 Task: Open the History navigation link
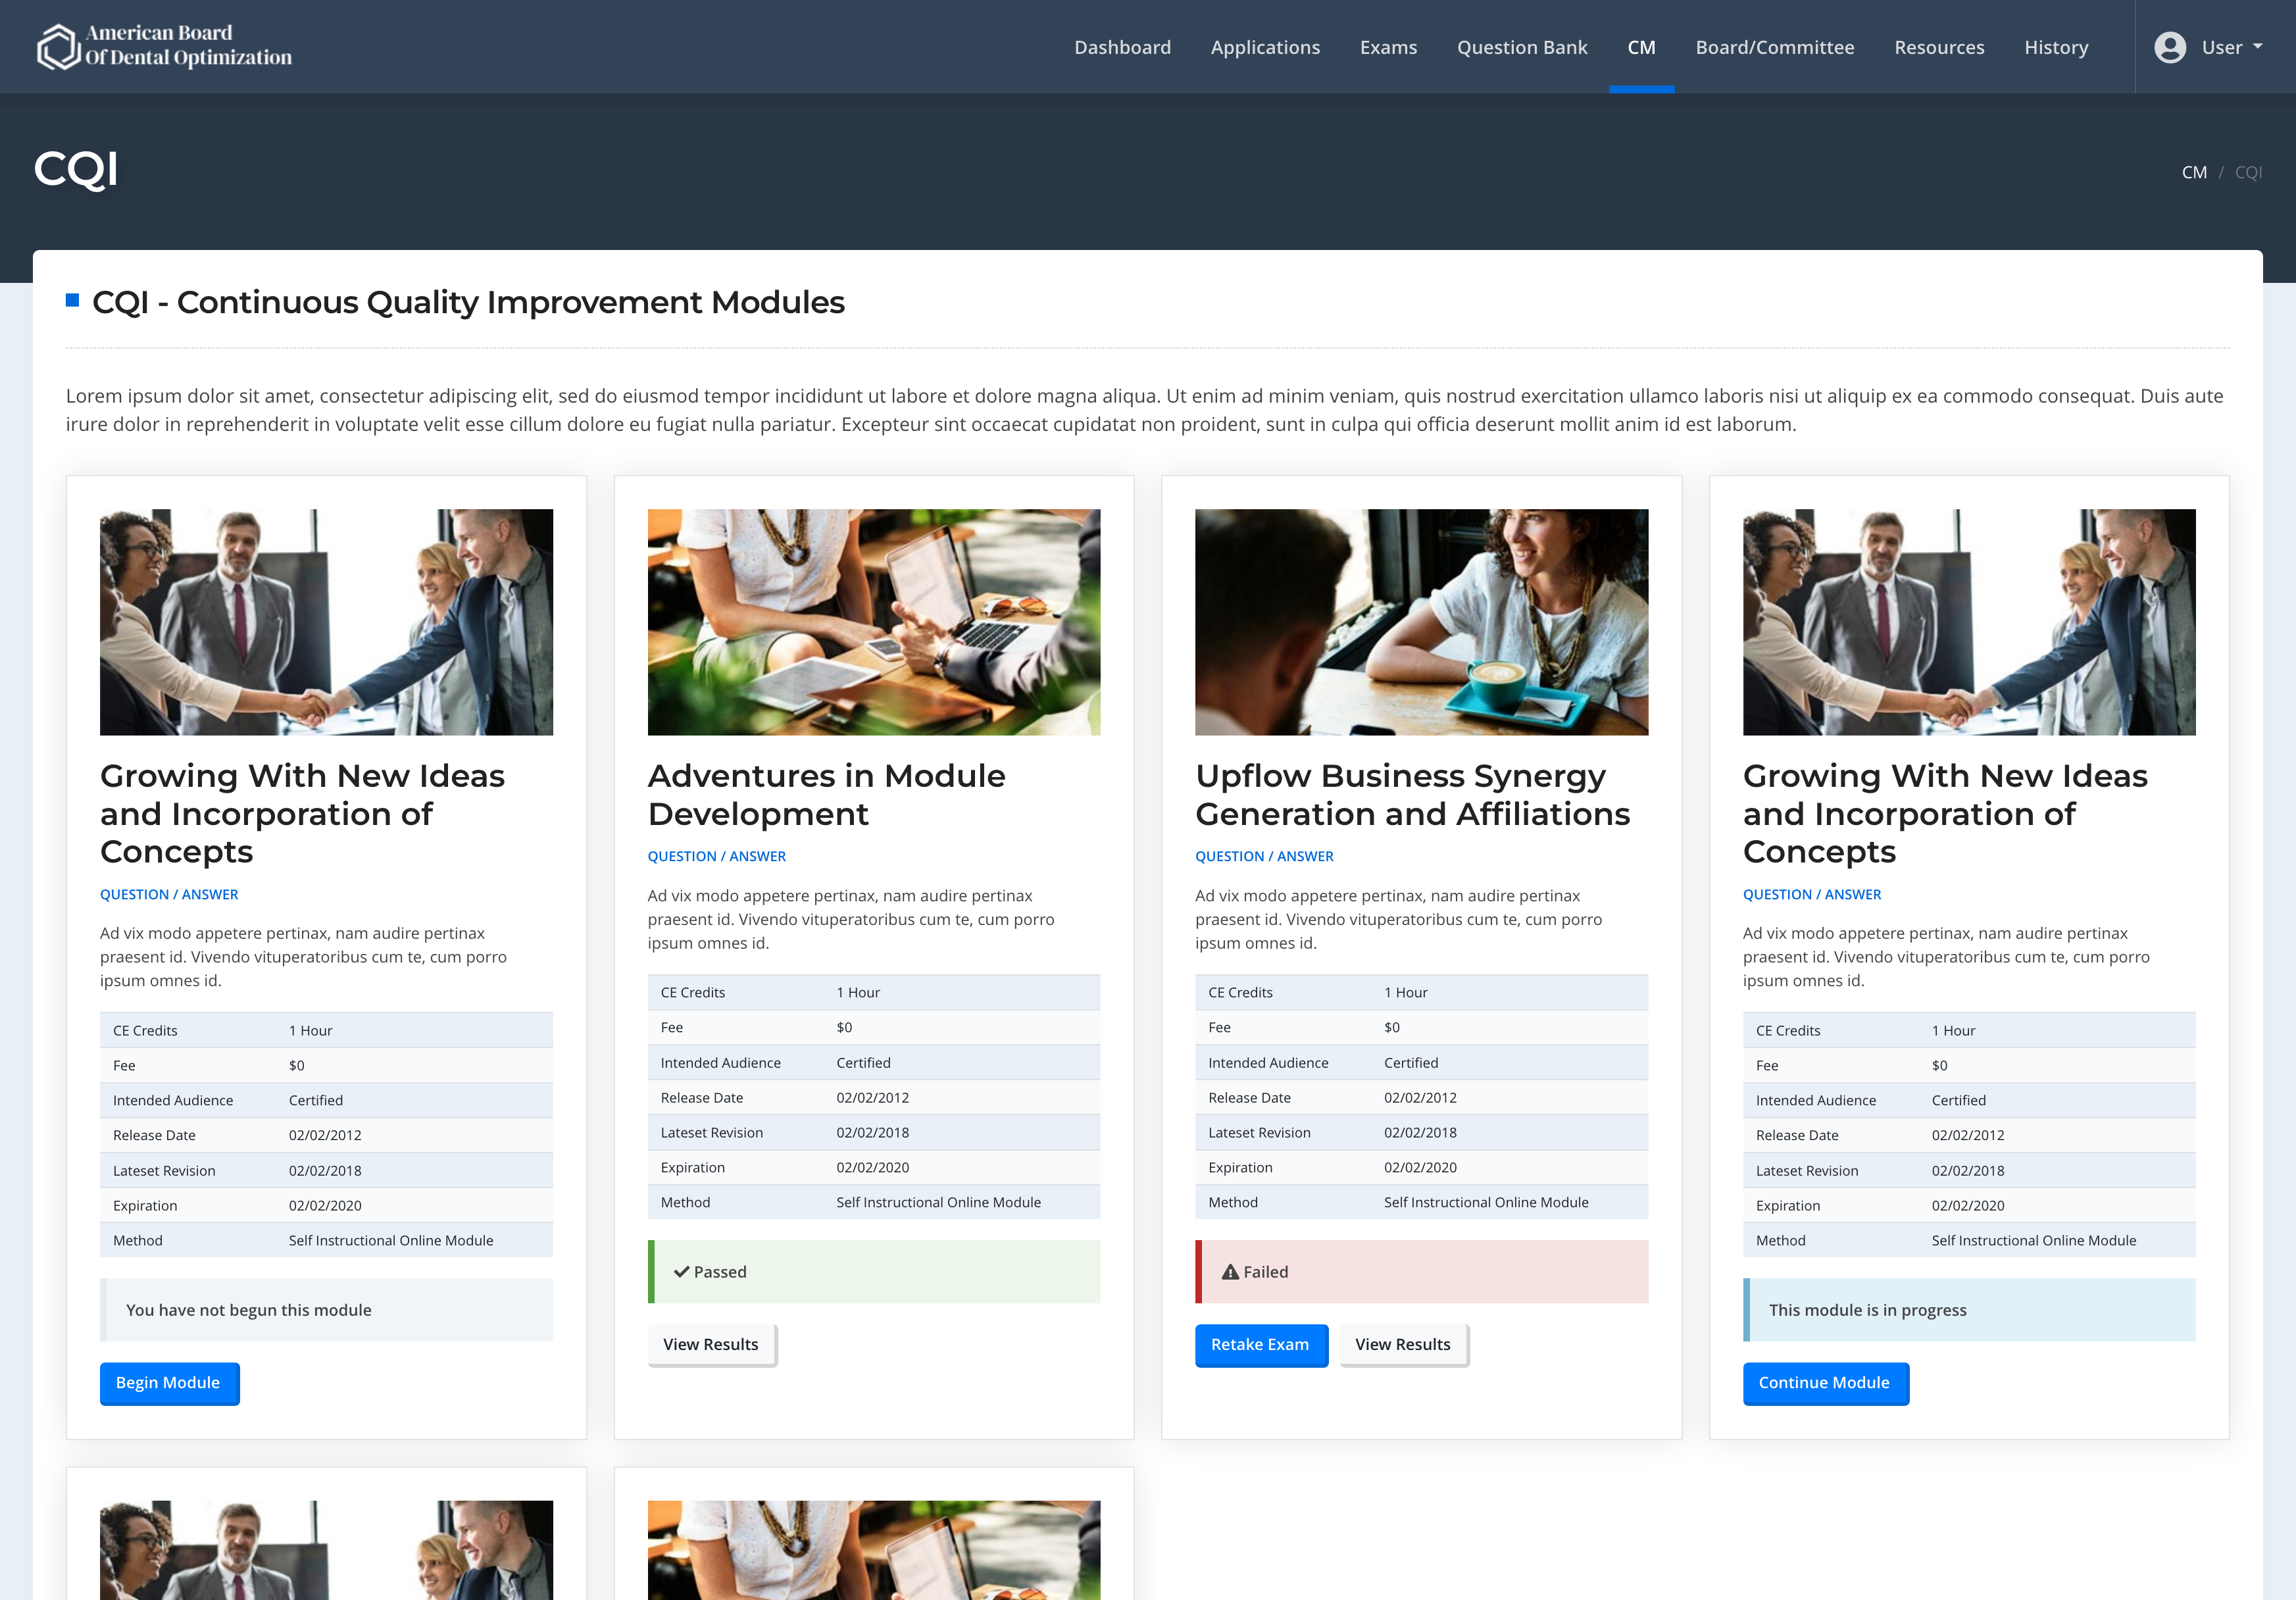click(2055, 47)
